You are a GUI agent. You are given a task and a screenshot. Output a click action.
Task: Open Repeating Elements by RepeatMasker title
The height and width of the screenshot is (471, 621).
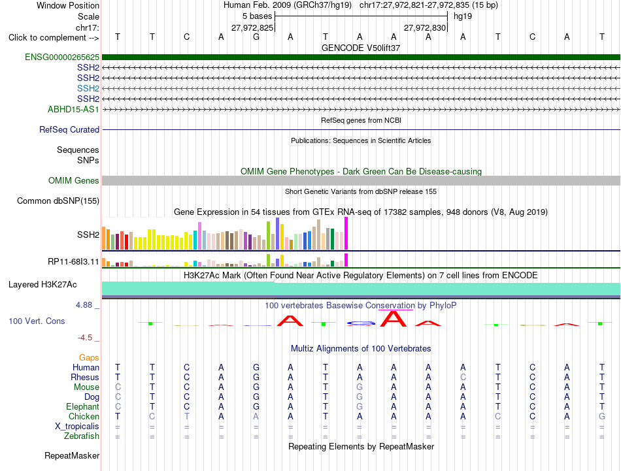click(361, 446)
